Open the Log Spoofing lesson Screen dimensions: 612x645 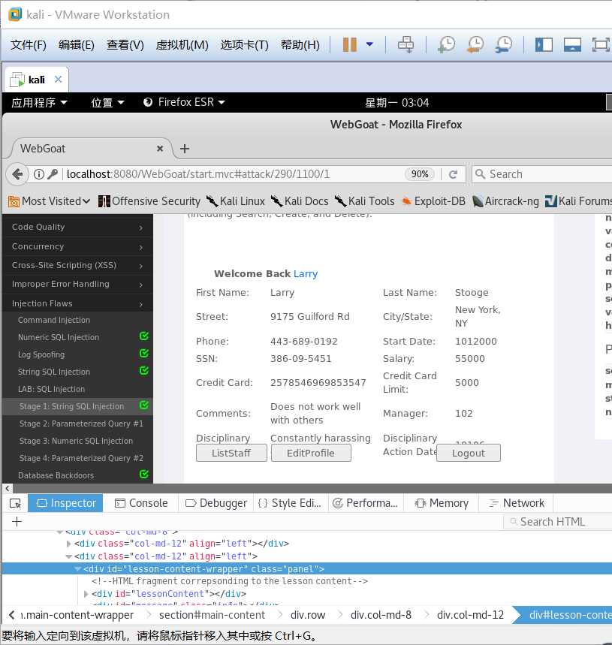41,354
